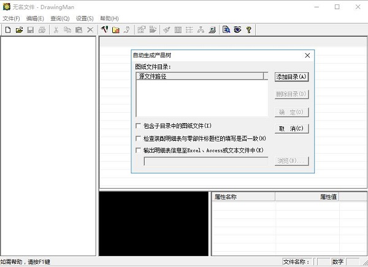The width and height of the screenshot is (368, 267).
Task: Click the 属性名称 column header
Action: click(243, 197)
